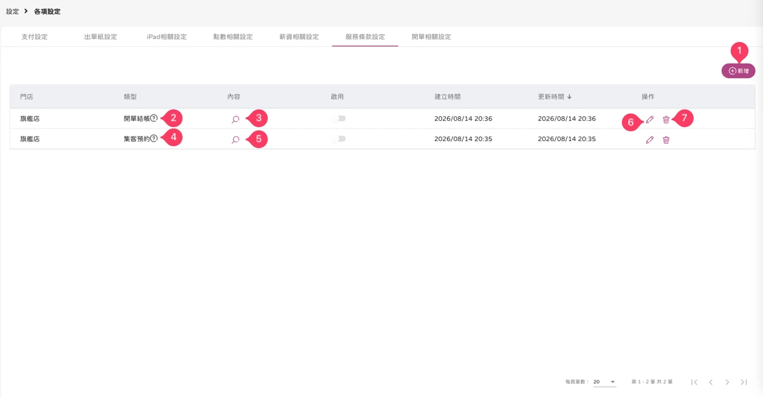Select 旗艦店 cell in the 開單結帳 row
Screen dimensions: 763x398
click(30, 118)
